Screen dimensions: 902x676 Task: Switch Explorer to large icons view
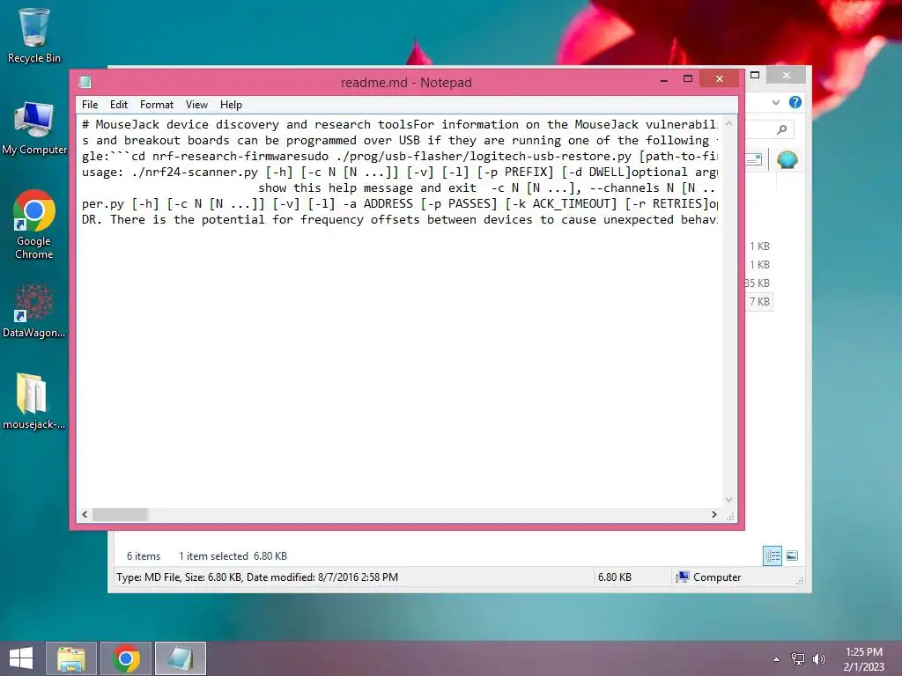coord(792,555)
